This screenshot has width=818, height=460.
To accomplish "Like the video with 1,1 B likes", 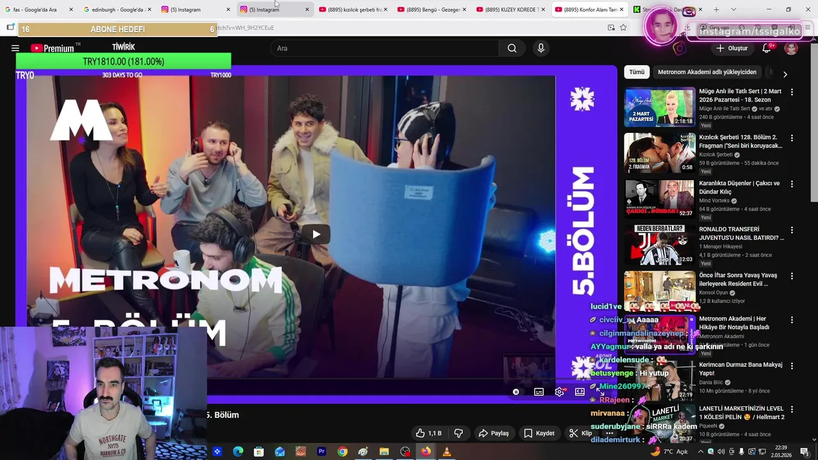I will pyautogui.click(x=429, y=433).
